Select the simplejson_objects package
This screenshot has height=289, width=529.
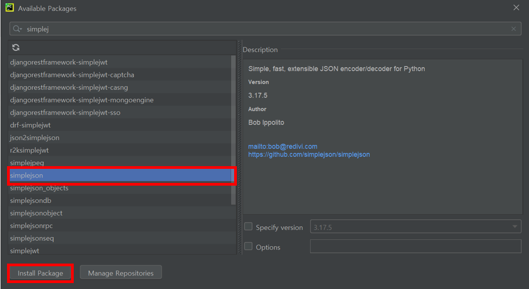119,188
